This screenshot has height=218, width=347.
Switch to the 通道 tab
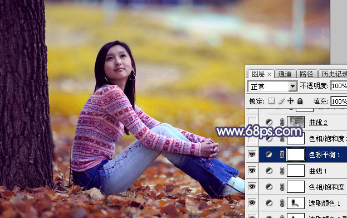point(285,74)
